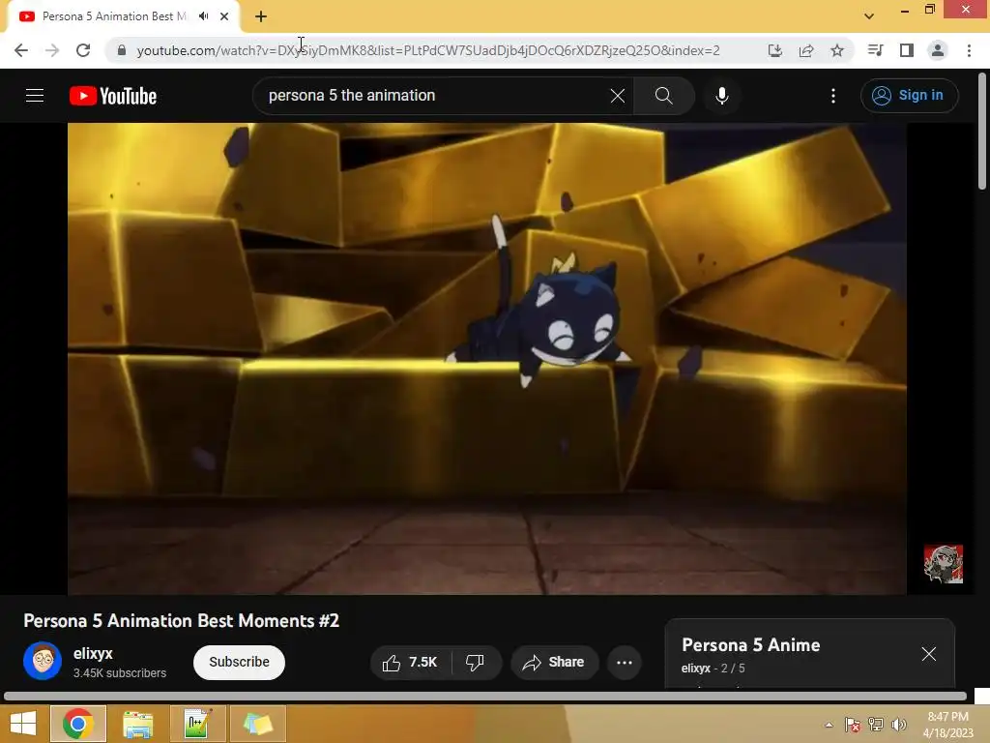The image size is (990, 743).
Task: Install app icon in address bar
Action: 775,50
